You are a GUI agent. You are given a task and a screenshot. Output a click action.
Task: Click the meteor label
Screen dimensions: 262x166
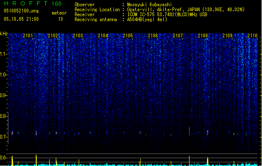[x=59, y=13]
